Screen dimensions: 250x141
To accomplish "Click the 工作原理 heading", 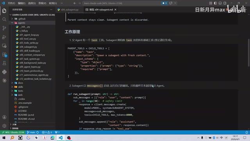I will pos(72,32).
